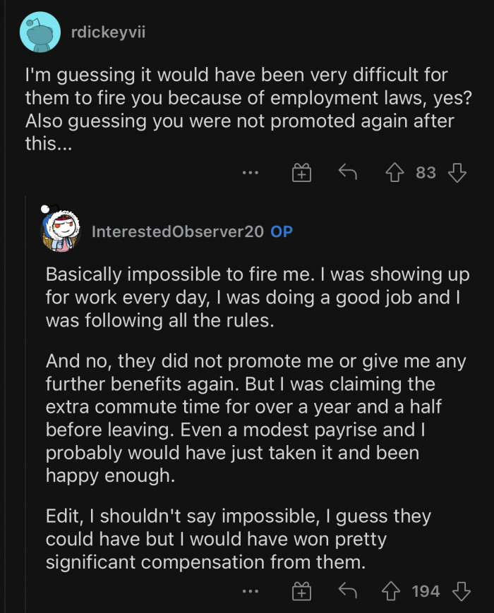Reply to InterestedObserver20's comment
The width and height of the screenshot is (494, 613).
347,591
